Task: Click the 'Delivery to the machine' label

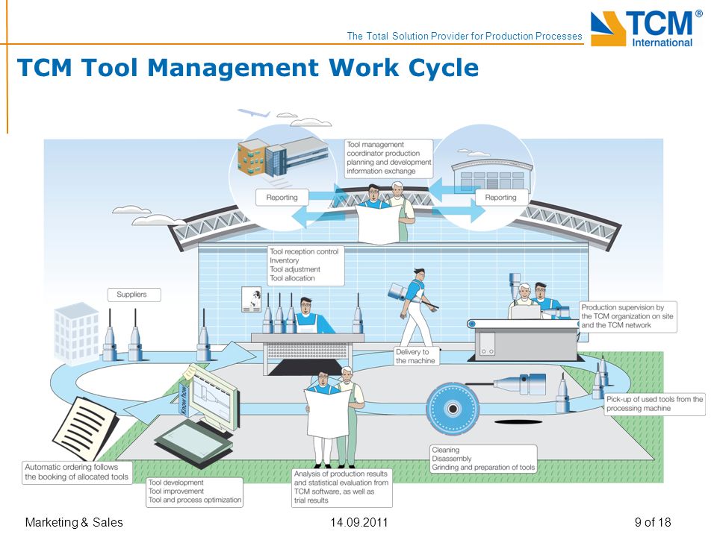Action: tap(416, 357)
